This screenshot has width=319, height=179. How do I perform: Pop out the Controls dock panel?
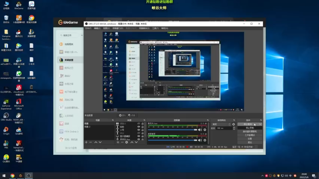(x=261, y=120)
